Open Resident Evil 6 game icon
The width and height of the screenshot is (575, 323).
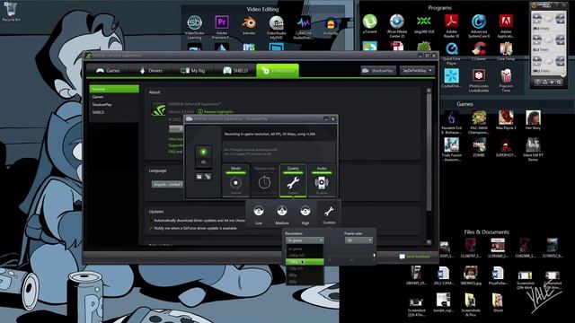(x=451, y=123)
